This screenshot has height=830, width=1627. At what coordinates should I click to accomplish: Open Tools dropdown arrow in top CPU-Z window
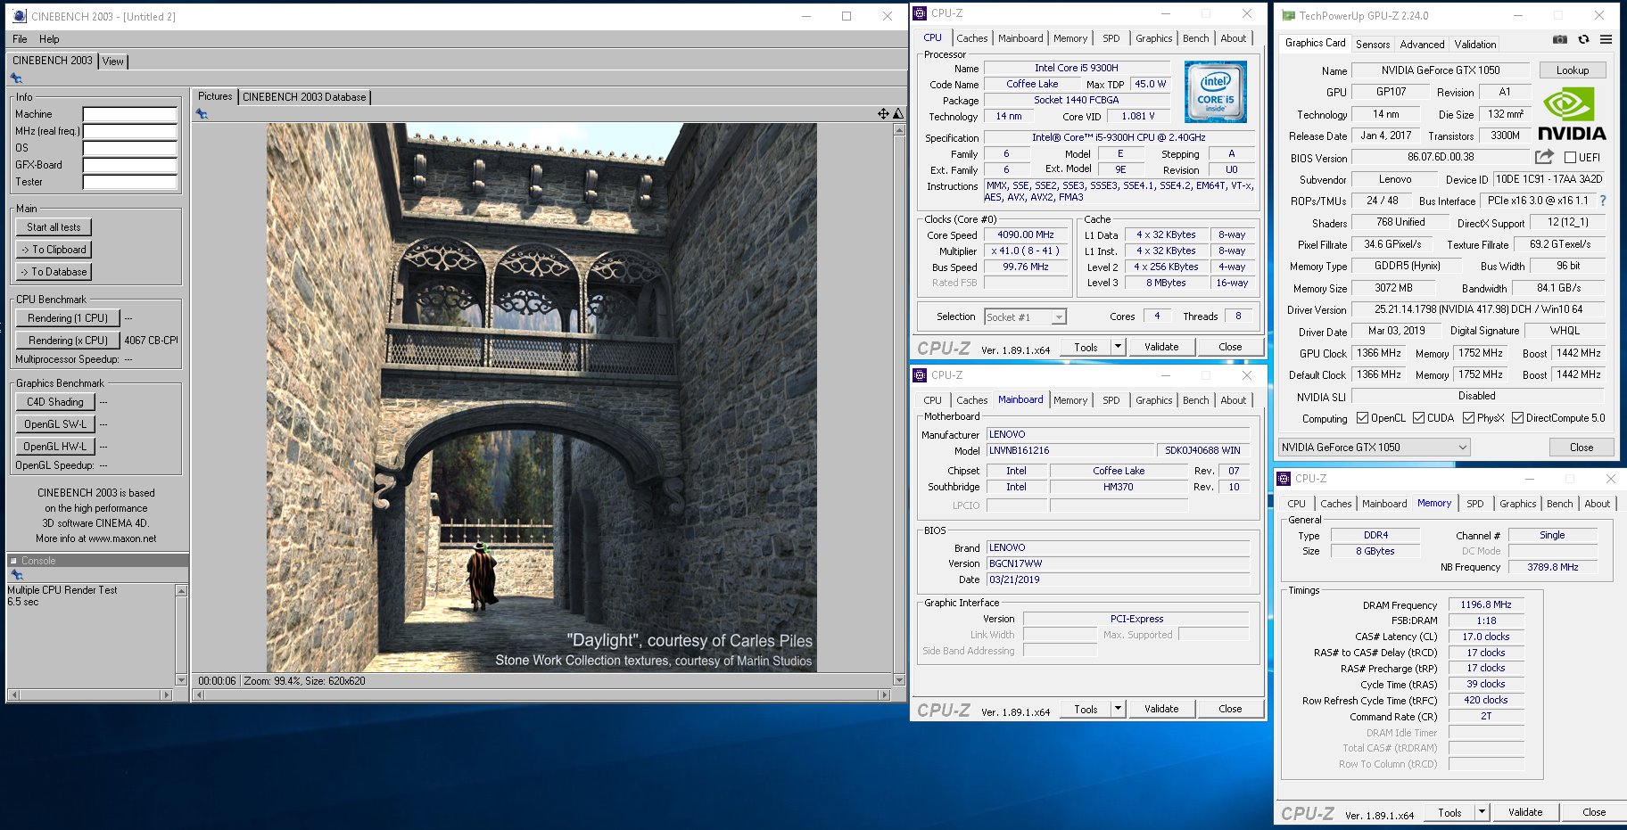(1118, 347)
